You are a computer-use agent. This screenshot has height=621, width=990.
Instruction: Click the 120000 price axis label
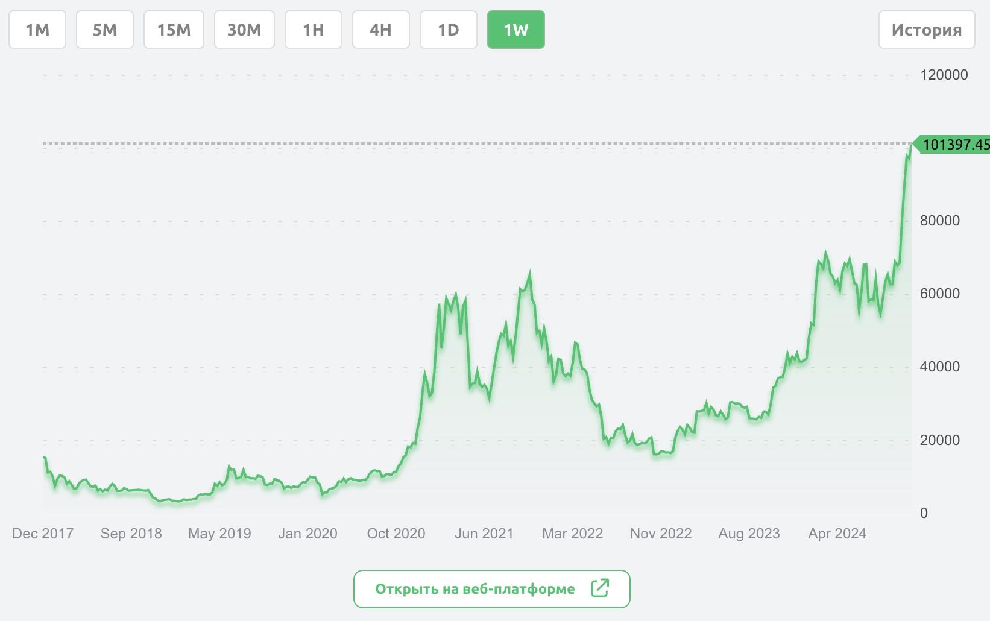pyautogui.click(x=944, y=75)
